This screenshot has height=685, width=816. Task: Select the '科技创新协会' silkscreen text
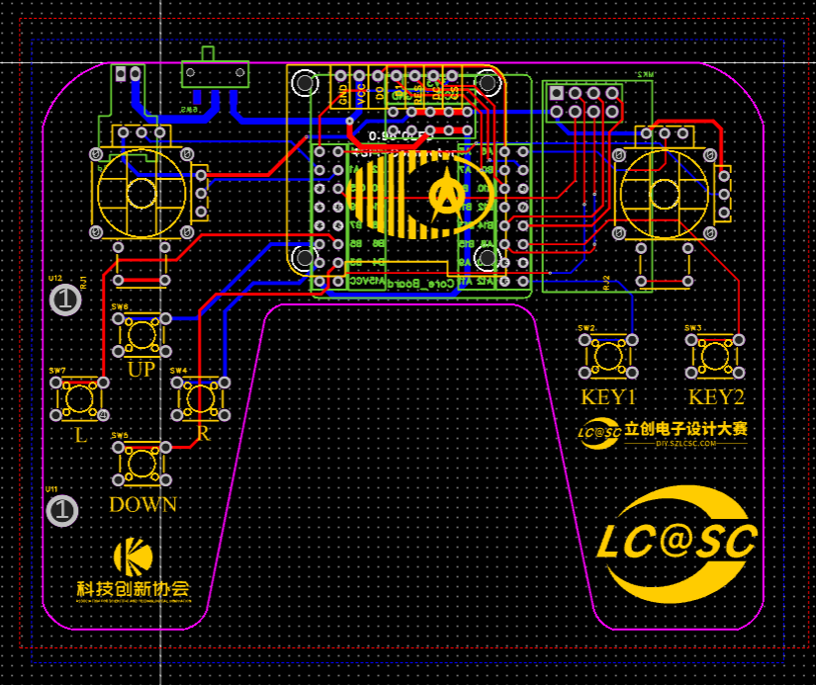tap(134, 589)
